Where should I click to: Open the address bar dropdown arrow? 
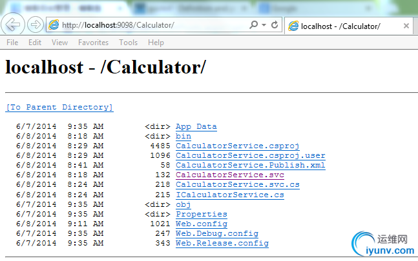coord(264,25)
